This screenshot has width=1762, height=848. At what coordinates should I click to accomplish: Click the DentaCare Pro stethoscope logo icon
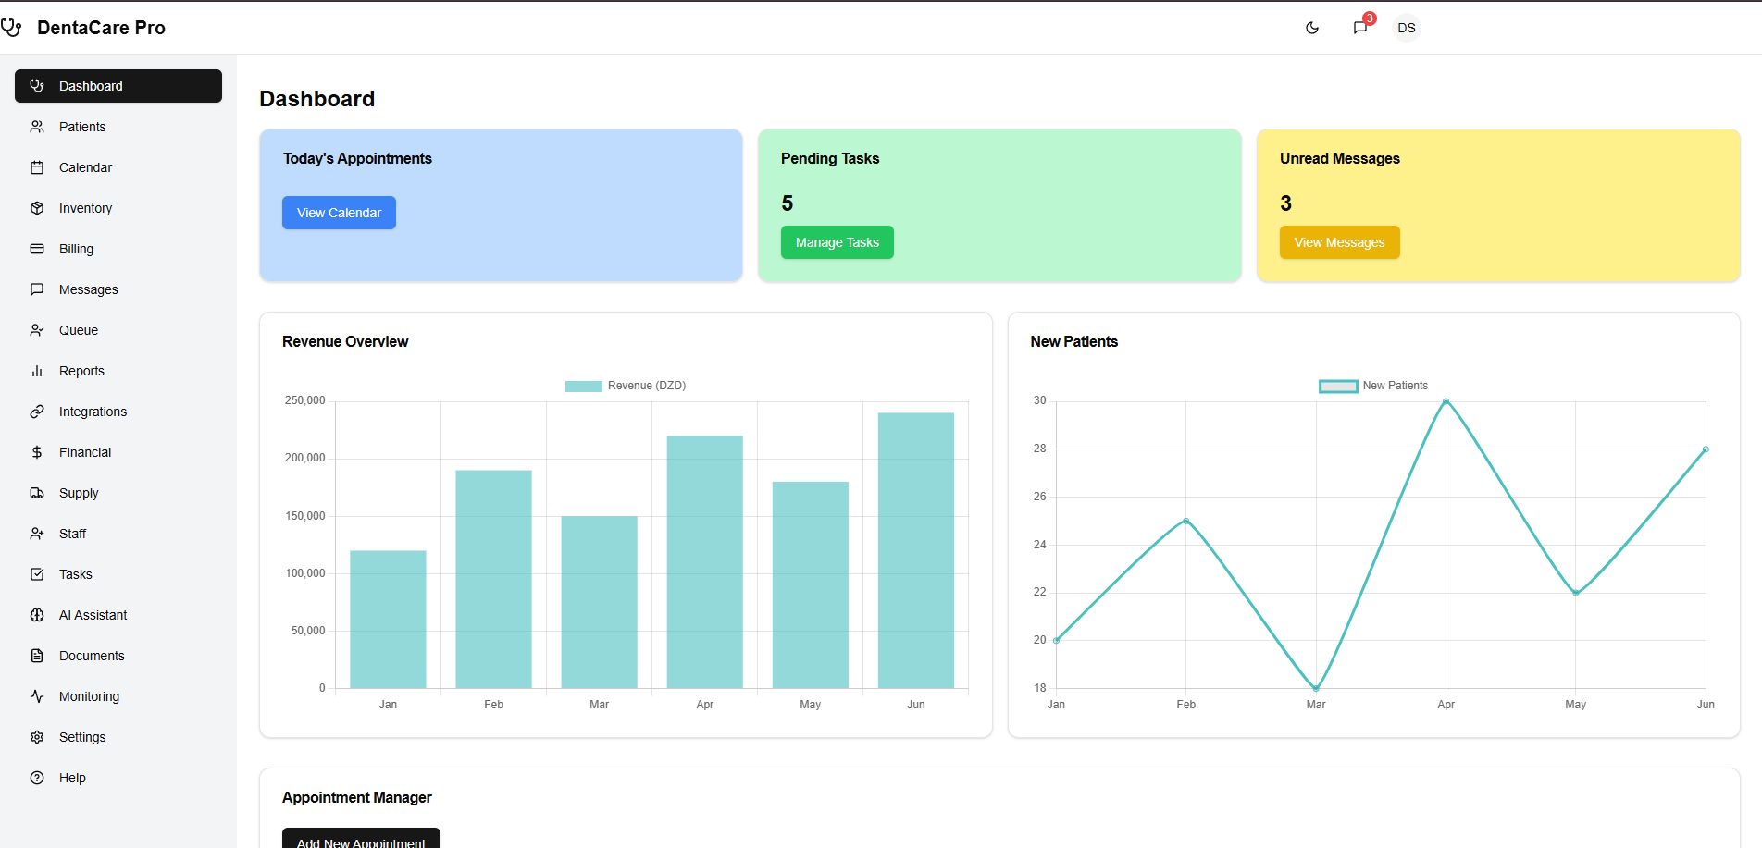tap(11, 27)
